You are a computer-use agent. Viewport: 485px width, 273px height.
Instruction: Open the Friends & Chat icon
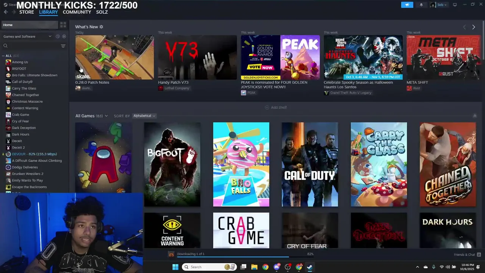(x=479, y=254)
